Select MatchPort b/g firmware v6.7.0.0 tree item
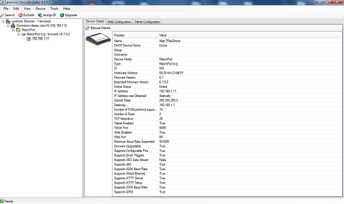Viewport: 344px width, 204px height. point(48,34)
